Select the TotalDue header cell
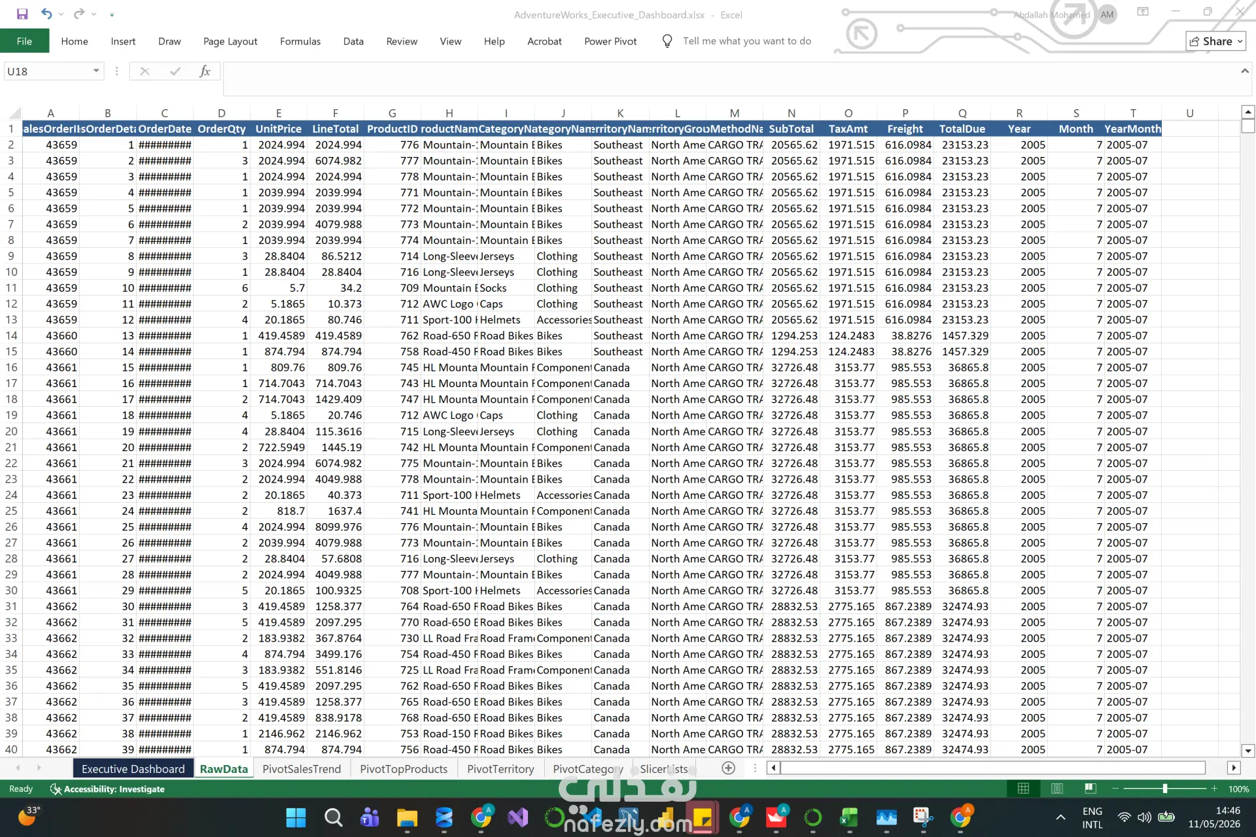This screenshot has height=837, width=1256. click(x=962, y=129)
